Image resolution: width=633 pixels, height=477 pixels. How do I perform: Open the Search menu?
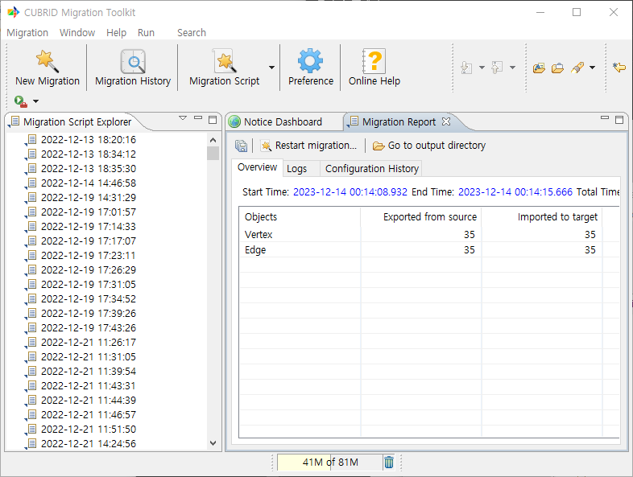pos(192,33)
